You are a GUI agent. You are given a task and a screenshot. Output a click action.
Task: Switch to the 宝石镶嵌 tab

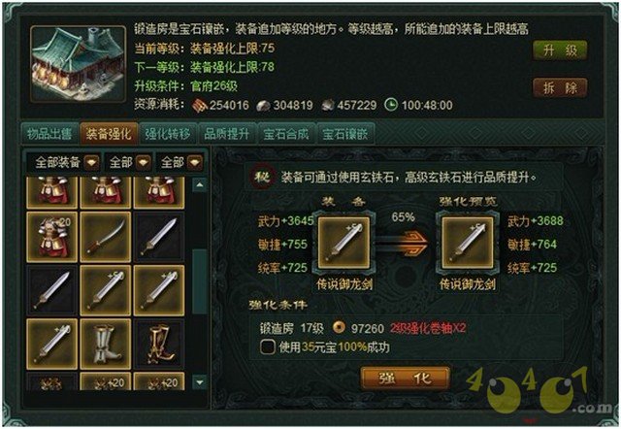pyautogui.click(x=344, y=134)
